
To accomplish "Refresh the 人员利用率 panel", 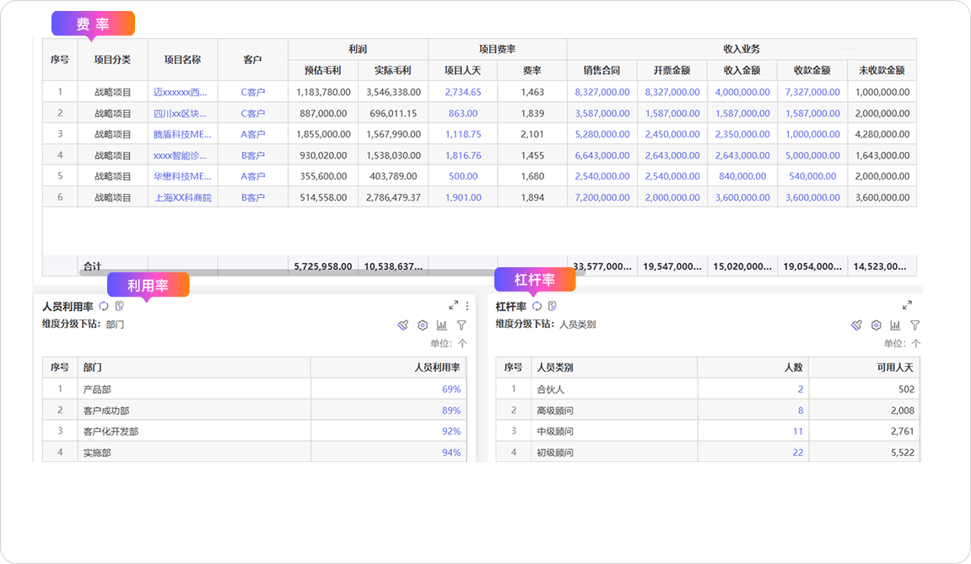I will 104,306.
